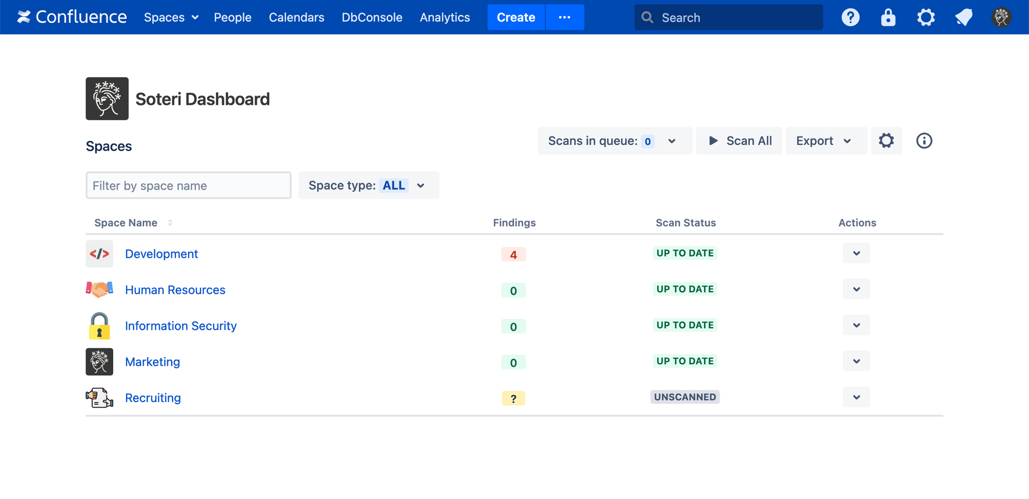Screen dimensions: 1029x499
Task: Open the more options ellipsis next to Create
Action: pos(565,17)
